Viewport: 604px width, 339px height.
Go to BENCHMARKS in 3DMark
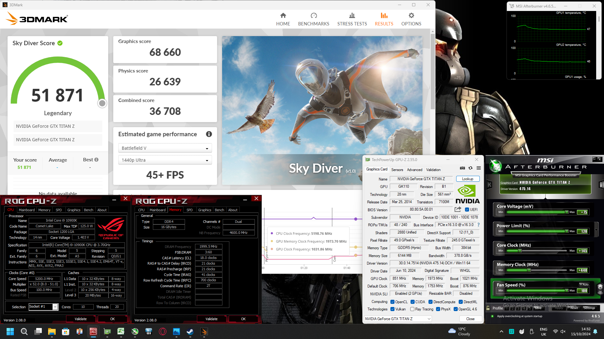coord(314,19)
